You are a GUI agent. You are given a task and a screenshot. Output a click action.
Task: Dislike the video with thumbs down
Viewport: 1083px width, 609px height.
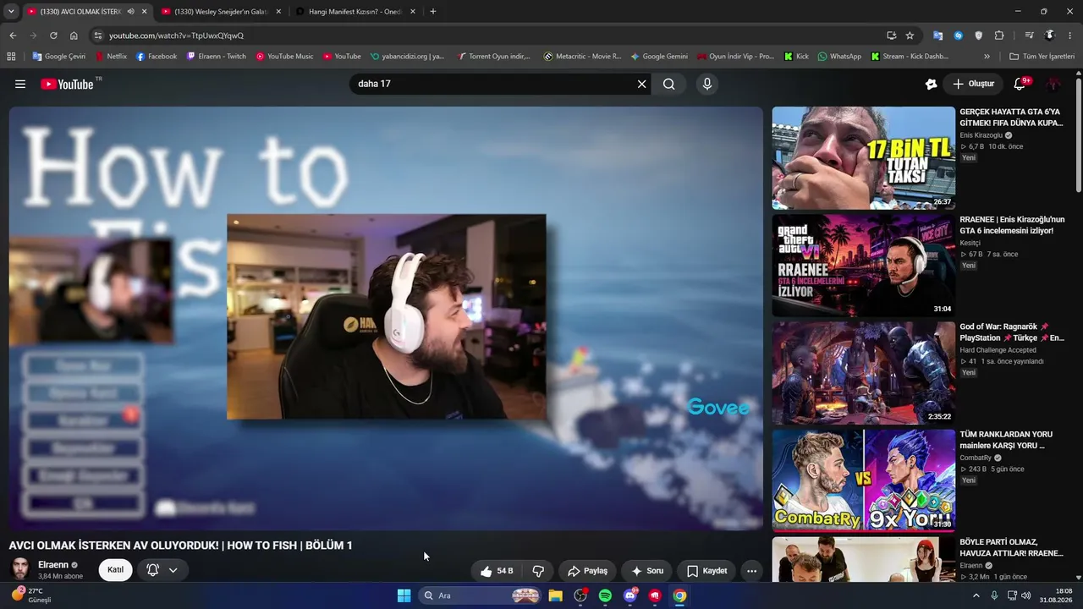(x=538, y=571)
